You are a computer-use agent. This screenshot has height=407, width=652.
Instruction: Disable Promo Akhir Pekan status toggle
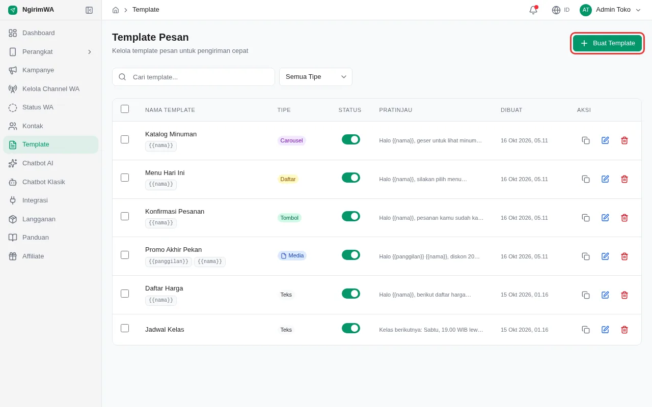click(x=351, y=255)
